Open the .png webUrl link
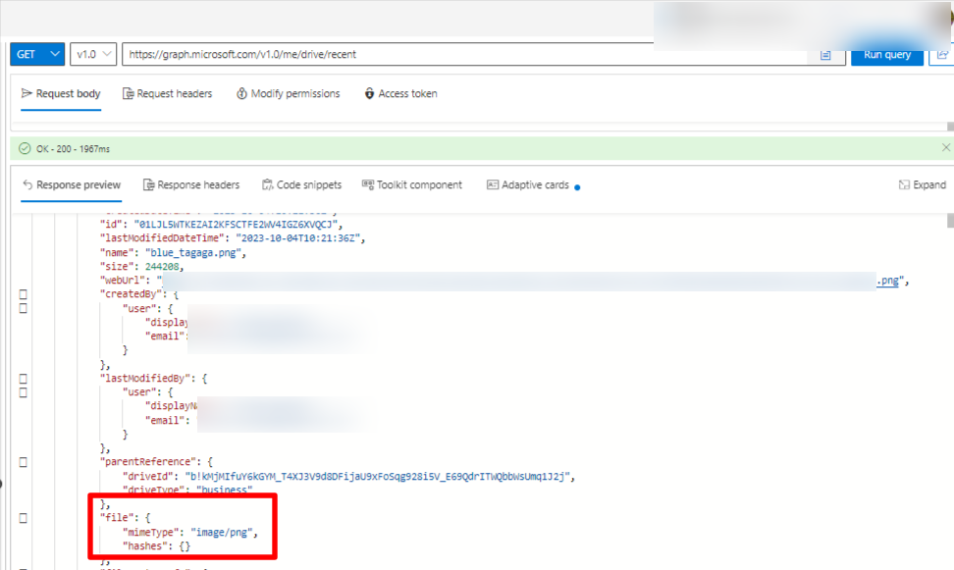This screenshot has height=570, width=954. (x=887, y=281)
